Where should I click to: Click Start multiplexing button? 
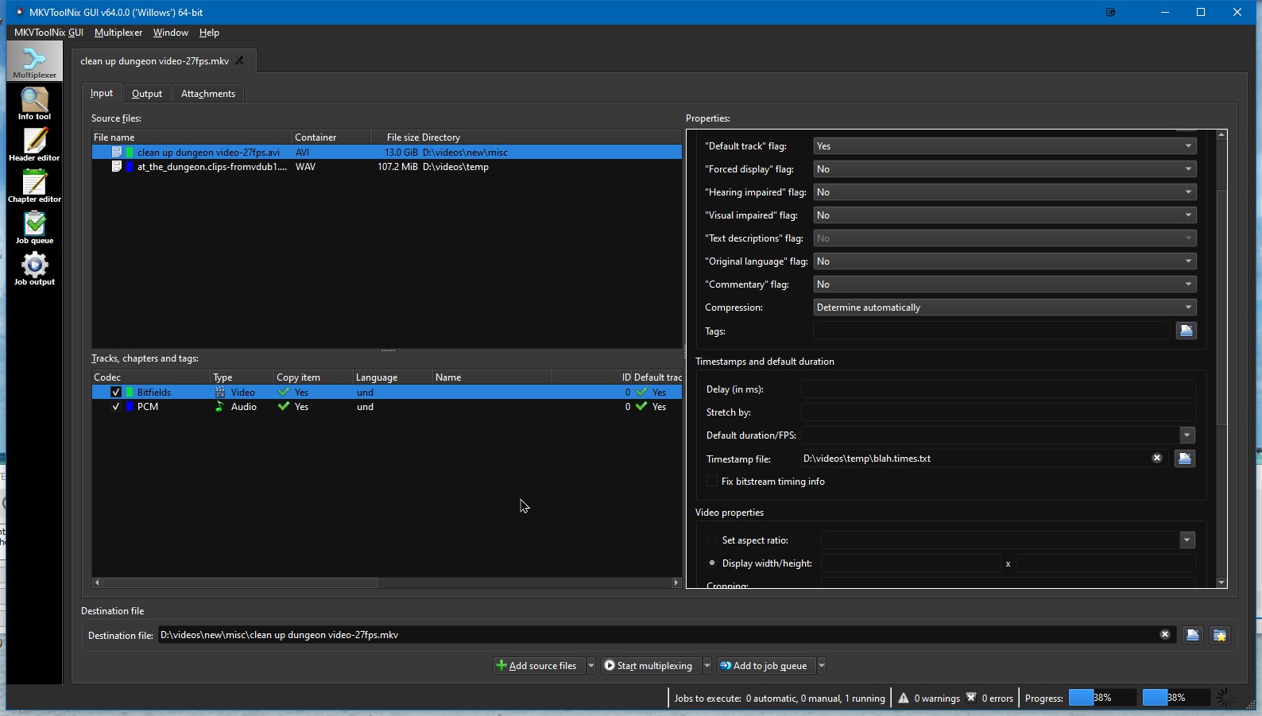pyautogui.click(x=648, y=666)
